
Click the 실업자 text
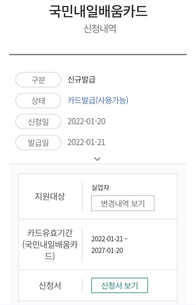point(100,188)
